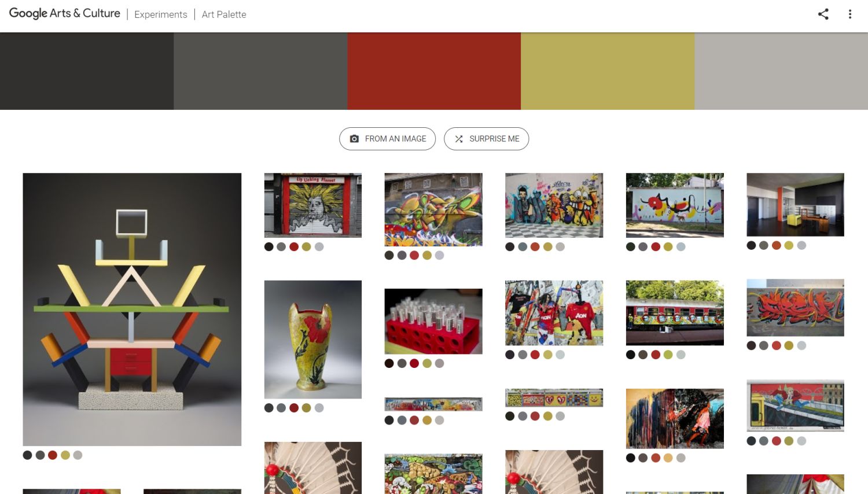Open the Art Palette link
868x494 pixels.
224,14
